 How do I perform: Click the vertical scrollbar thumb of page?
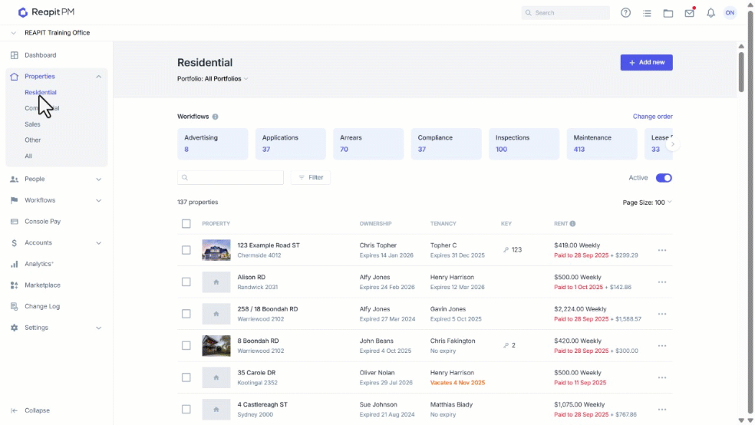pos(741,71)
